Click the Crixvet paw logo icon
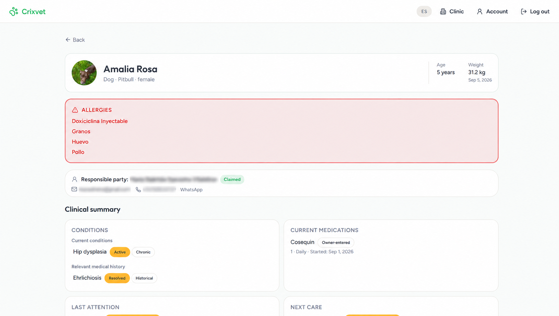This screenshot has width=559, height=316. (x=14, y=11)
